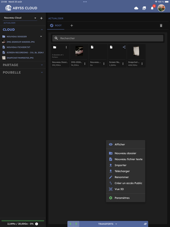Choose Télécharger in context menu
170x227 pixels.
point(126,171)
